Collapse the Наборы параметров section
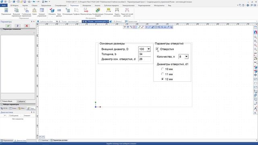258x145 pixels. (2, 104)
